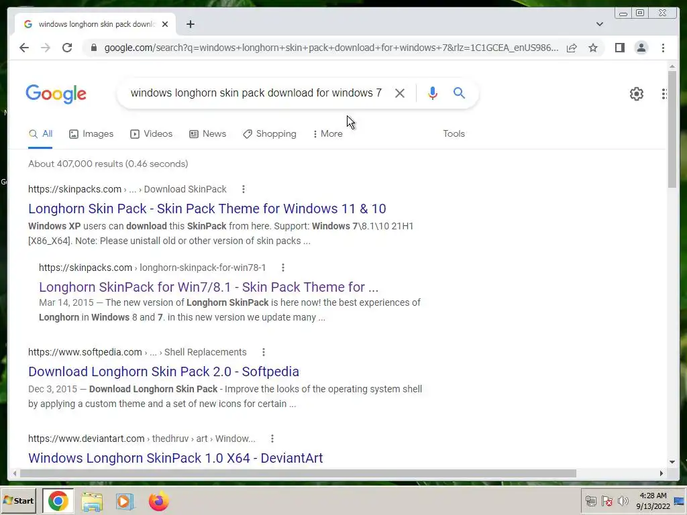Click the horizontal scrollbar thumb
The height and width of the screenshot is (515, 687).
pos(298,473)
